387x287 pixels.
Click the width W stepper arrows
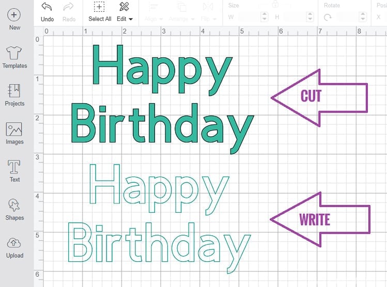point(265,17)
